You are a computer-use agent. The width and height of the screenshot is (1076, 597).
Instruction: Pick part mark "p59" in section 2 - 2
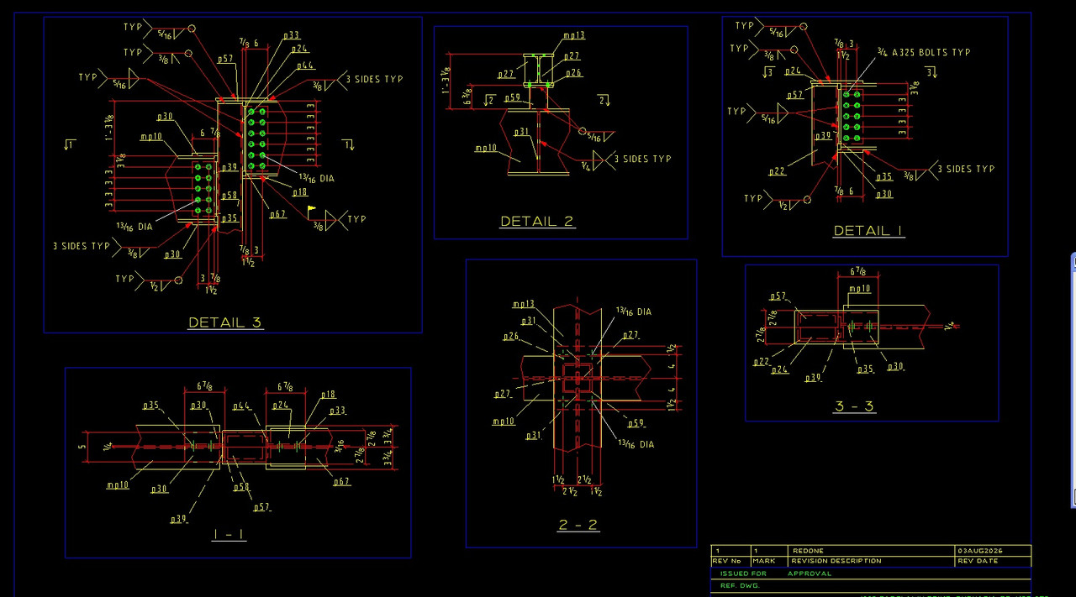point(636,423)
